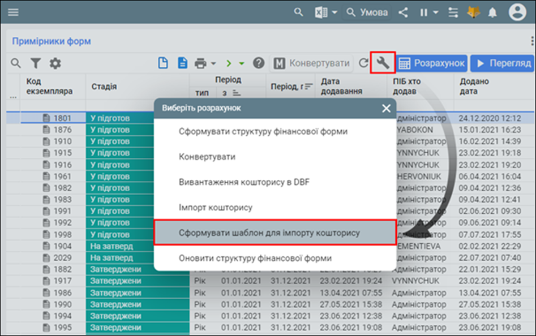Click the refresh icon
The image size is (536, 336).
pyautogui.click(x=363, y=63)
